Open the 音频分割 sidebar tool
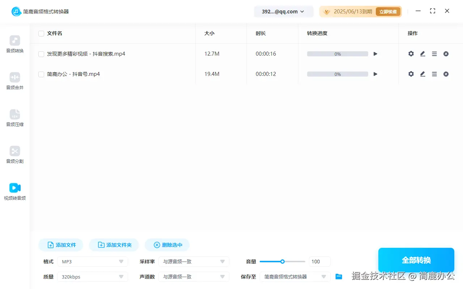This screenshot has width=463, height=289. point(15,155)
